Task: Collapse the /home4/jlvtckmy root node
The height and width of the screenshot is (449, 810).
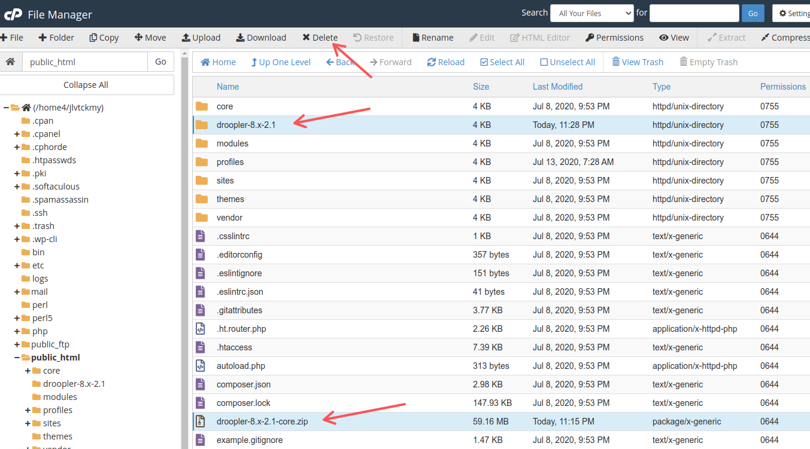Action: 6,108
